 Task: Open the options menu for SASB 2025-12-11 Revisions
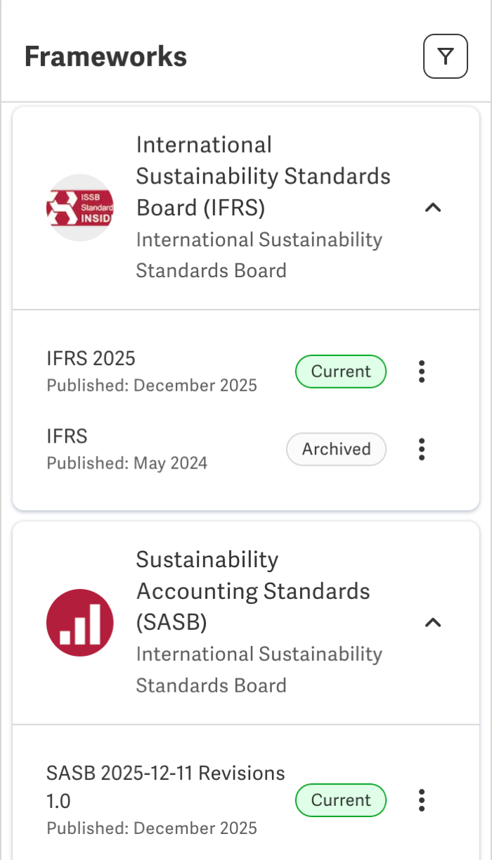[422, 799]
